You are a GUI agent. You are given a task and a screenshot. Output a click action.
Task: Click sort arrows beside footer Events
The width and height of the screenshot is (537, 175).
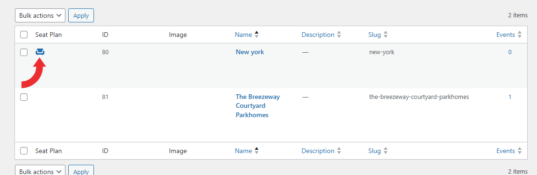point(520,151)
